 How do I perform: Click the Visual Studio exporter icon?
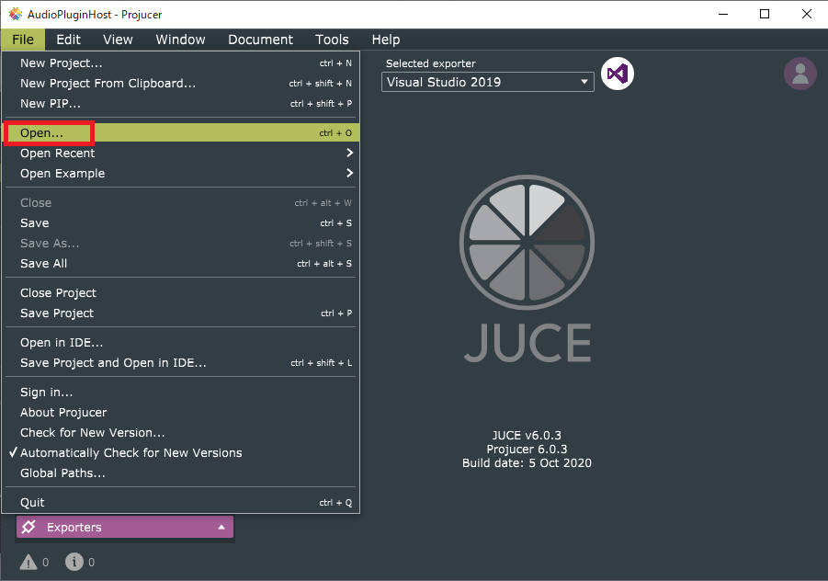tap(618, 74)
